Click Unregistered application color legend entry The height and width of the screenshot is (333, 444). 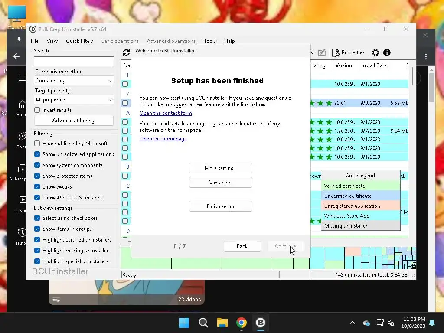(x=360, y=206)
